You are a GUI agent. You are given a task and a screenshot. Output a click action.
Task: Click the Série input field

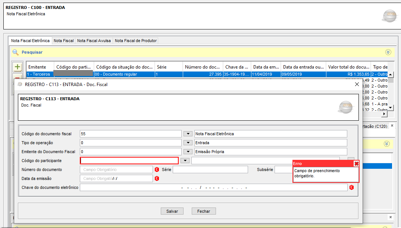(210, 170)
